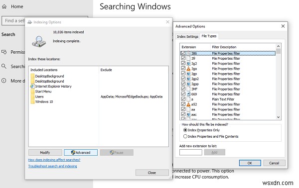Image resolution: width=299 pixels, height=188 pixels.
Task: Uncheck the 386 extension checkbox
Action: tap(183, 53)
